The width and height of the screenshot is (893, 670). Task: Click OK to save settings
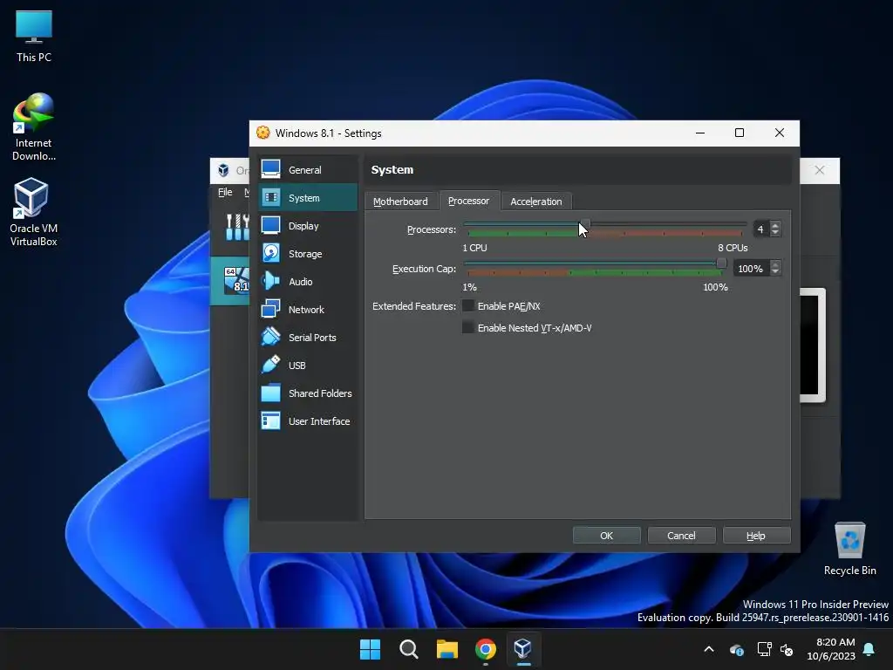pos(607,536)
